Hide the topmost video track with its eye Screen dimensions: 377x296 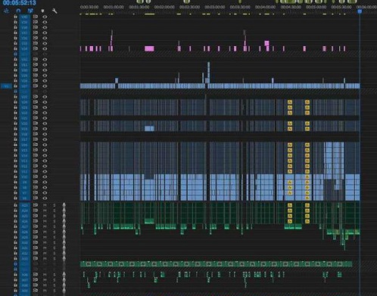pyautogui.click(x=45, y=17)
